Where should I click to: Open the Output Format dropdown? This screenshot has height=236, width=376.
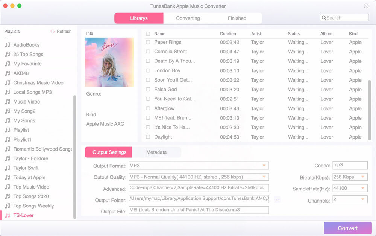(x=199, y=166)
